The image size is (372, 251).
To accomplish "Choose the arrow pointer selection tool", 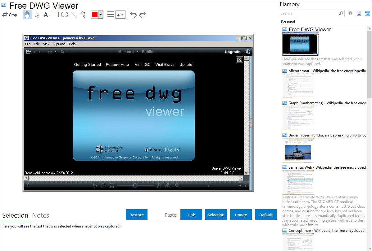I will [x=37, y=15].
